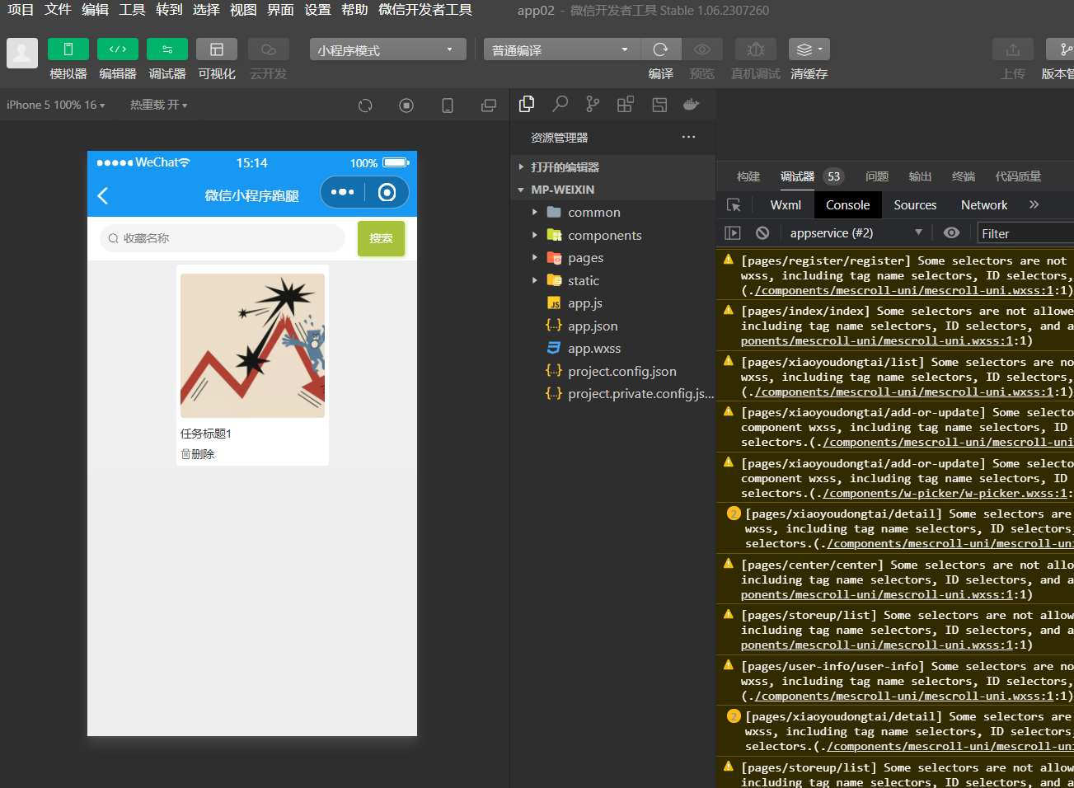Image resolution: width=1074 pixels, height=788 pixels.
Task: Select the Wxml devtools tab
Action: point(786,205)
